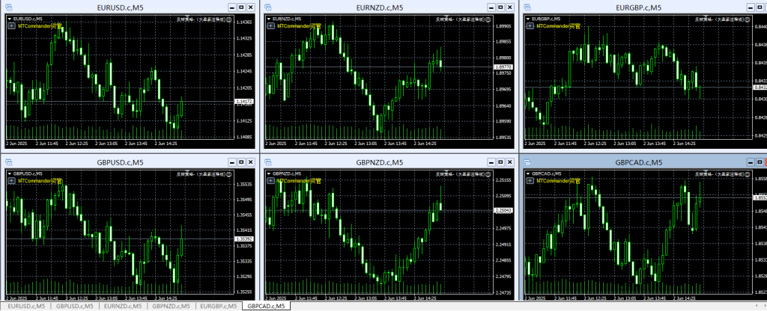Open the EURNZD.c,M5 symbol dropdown arrow
This screenshot has height=311, width=767.
(267, 18)
